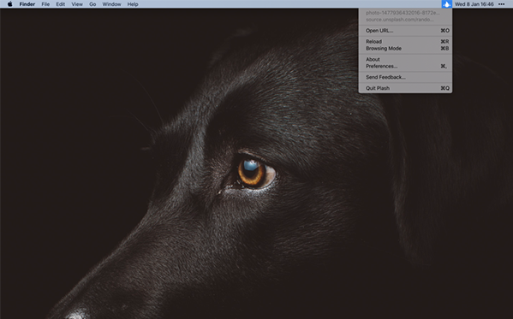This screenshot has height=319, width=513.
Task: Choose Reload in the Plash menu
Action: pos(405,42)
